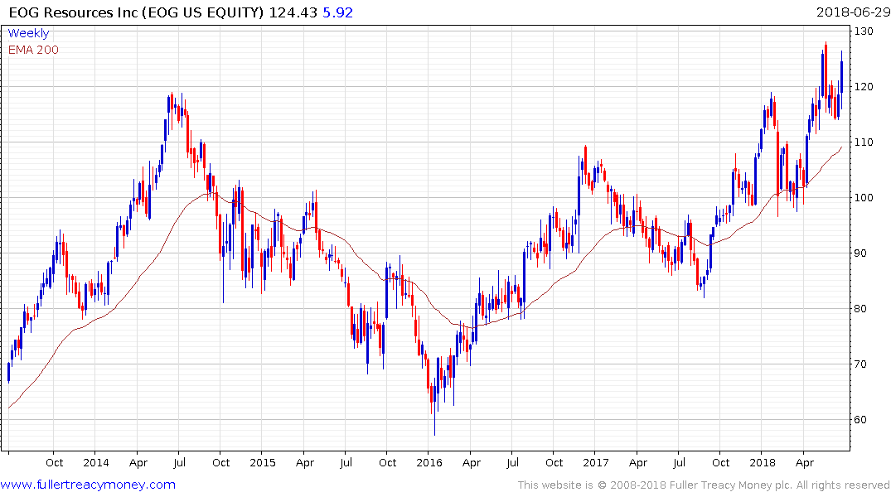Click the 2014 year axis label
This screenshot has width=891, height=497.
(96, 462)
